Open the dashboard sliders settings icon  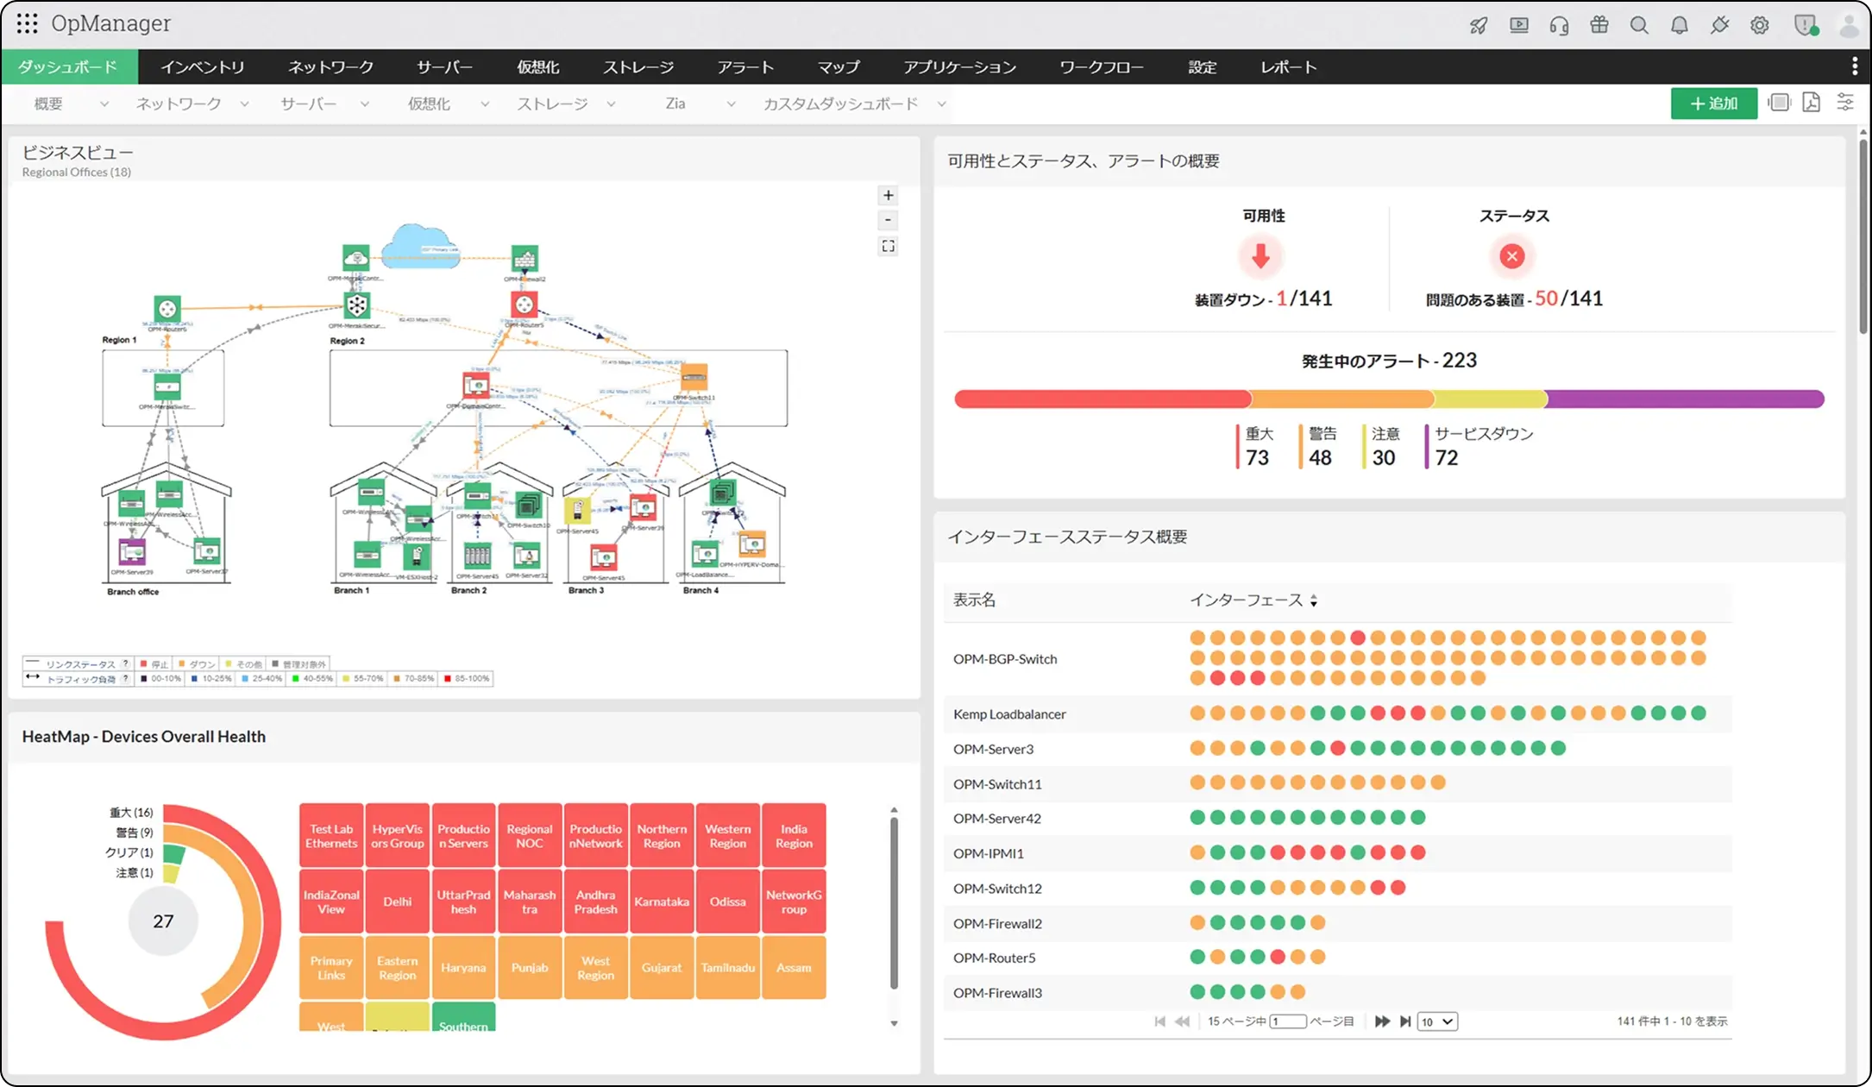pos(1845,104)
